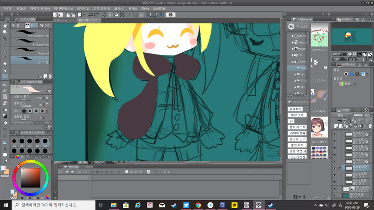Screen dimensions: 374x210
Task: Open the save icon dropdown arrow
Action: 84,15
